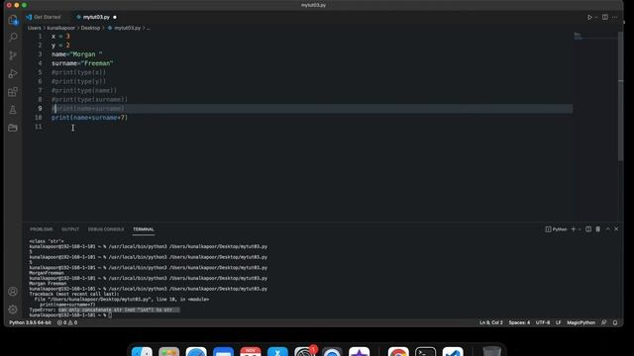Click code line 'x = 3'
Image resolution: width=634 pixels, height=356 pixels.
60,37
